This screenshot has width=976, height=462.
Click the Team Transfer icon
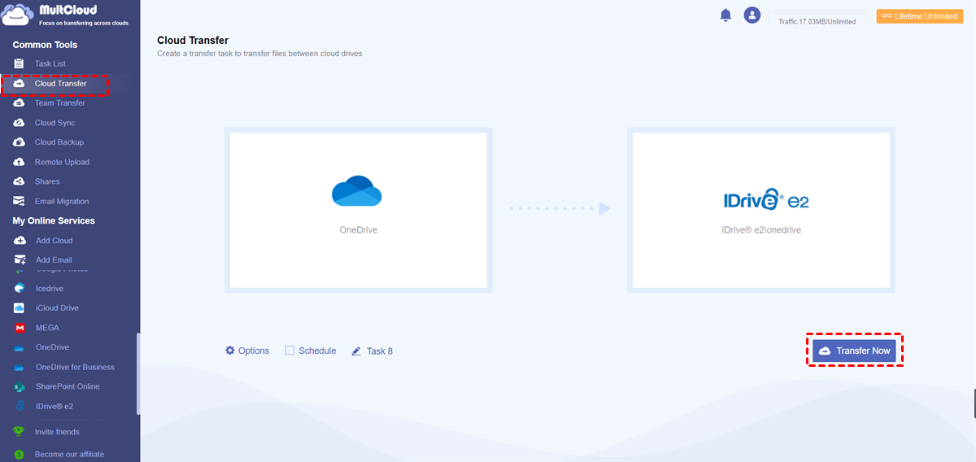[x=19, y=103]
